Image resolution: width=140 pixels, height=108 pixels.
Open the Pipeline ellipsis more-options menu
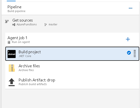[x=130, y=8]
